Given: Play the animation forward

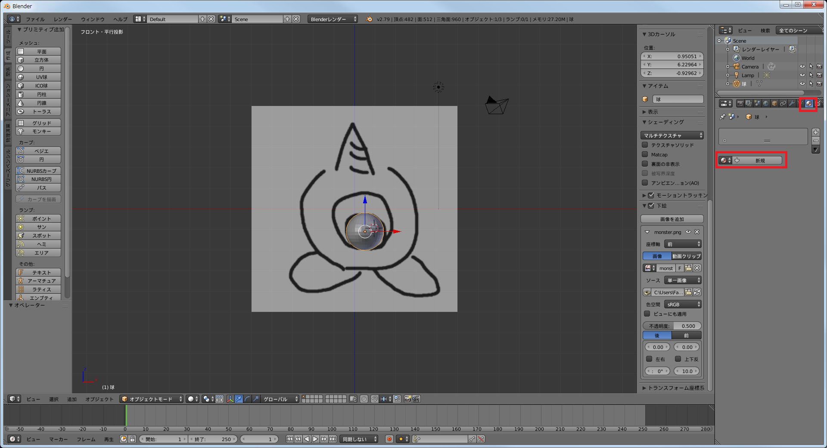Looking at the screenshot, I should click(x=315, y=439).
